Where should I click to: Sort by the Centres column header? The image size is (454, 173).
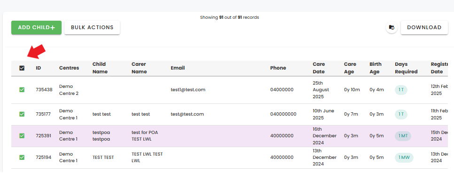69,68
